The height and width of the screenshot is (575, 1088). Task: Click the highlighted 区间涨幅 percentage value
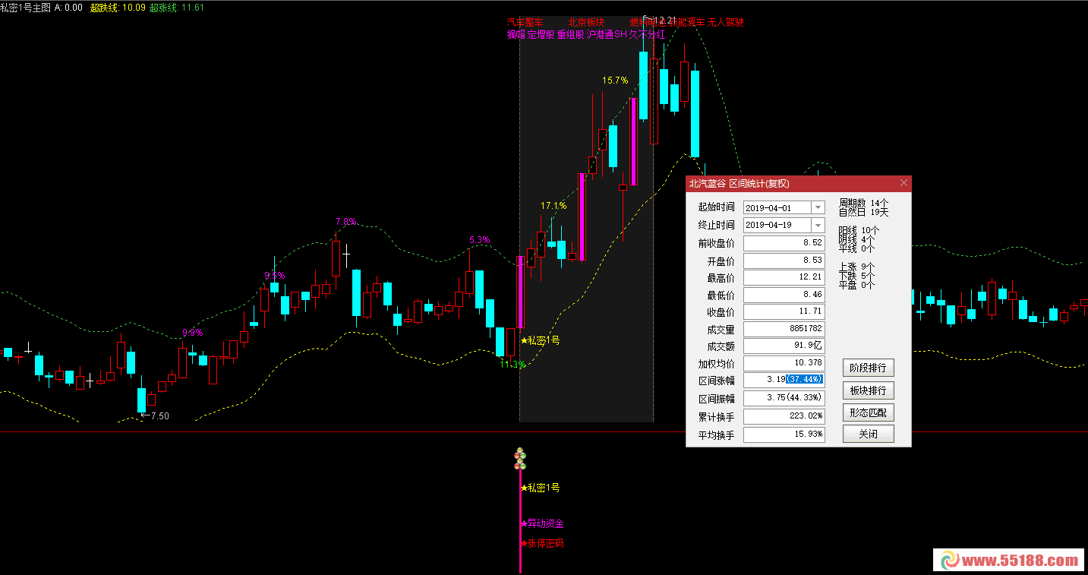coord(803,379)
